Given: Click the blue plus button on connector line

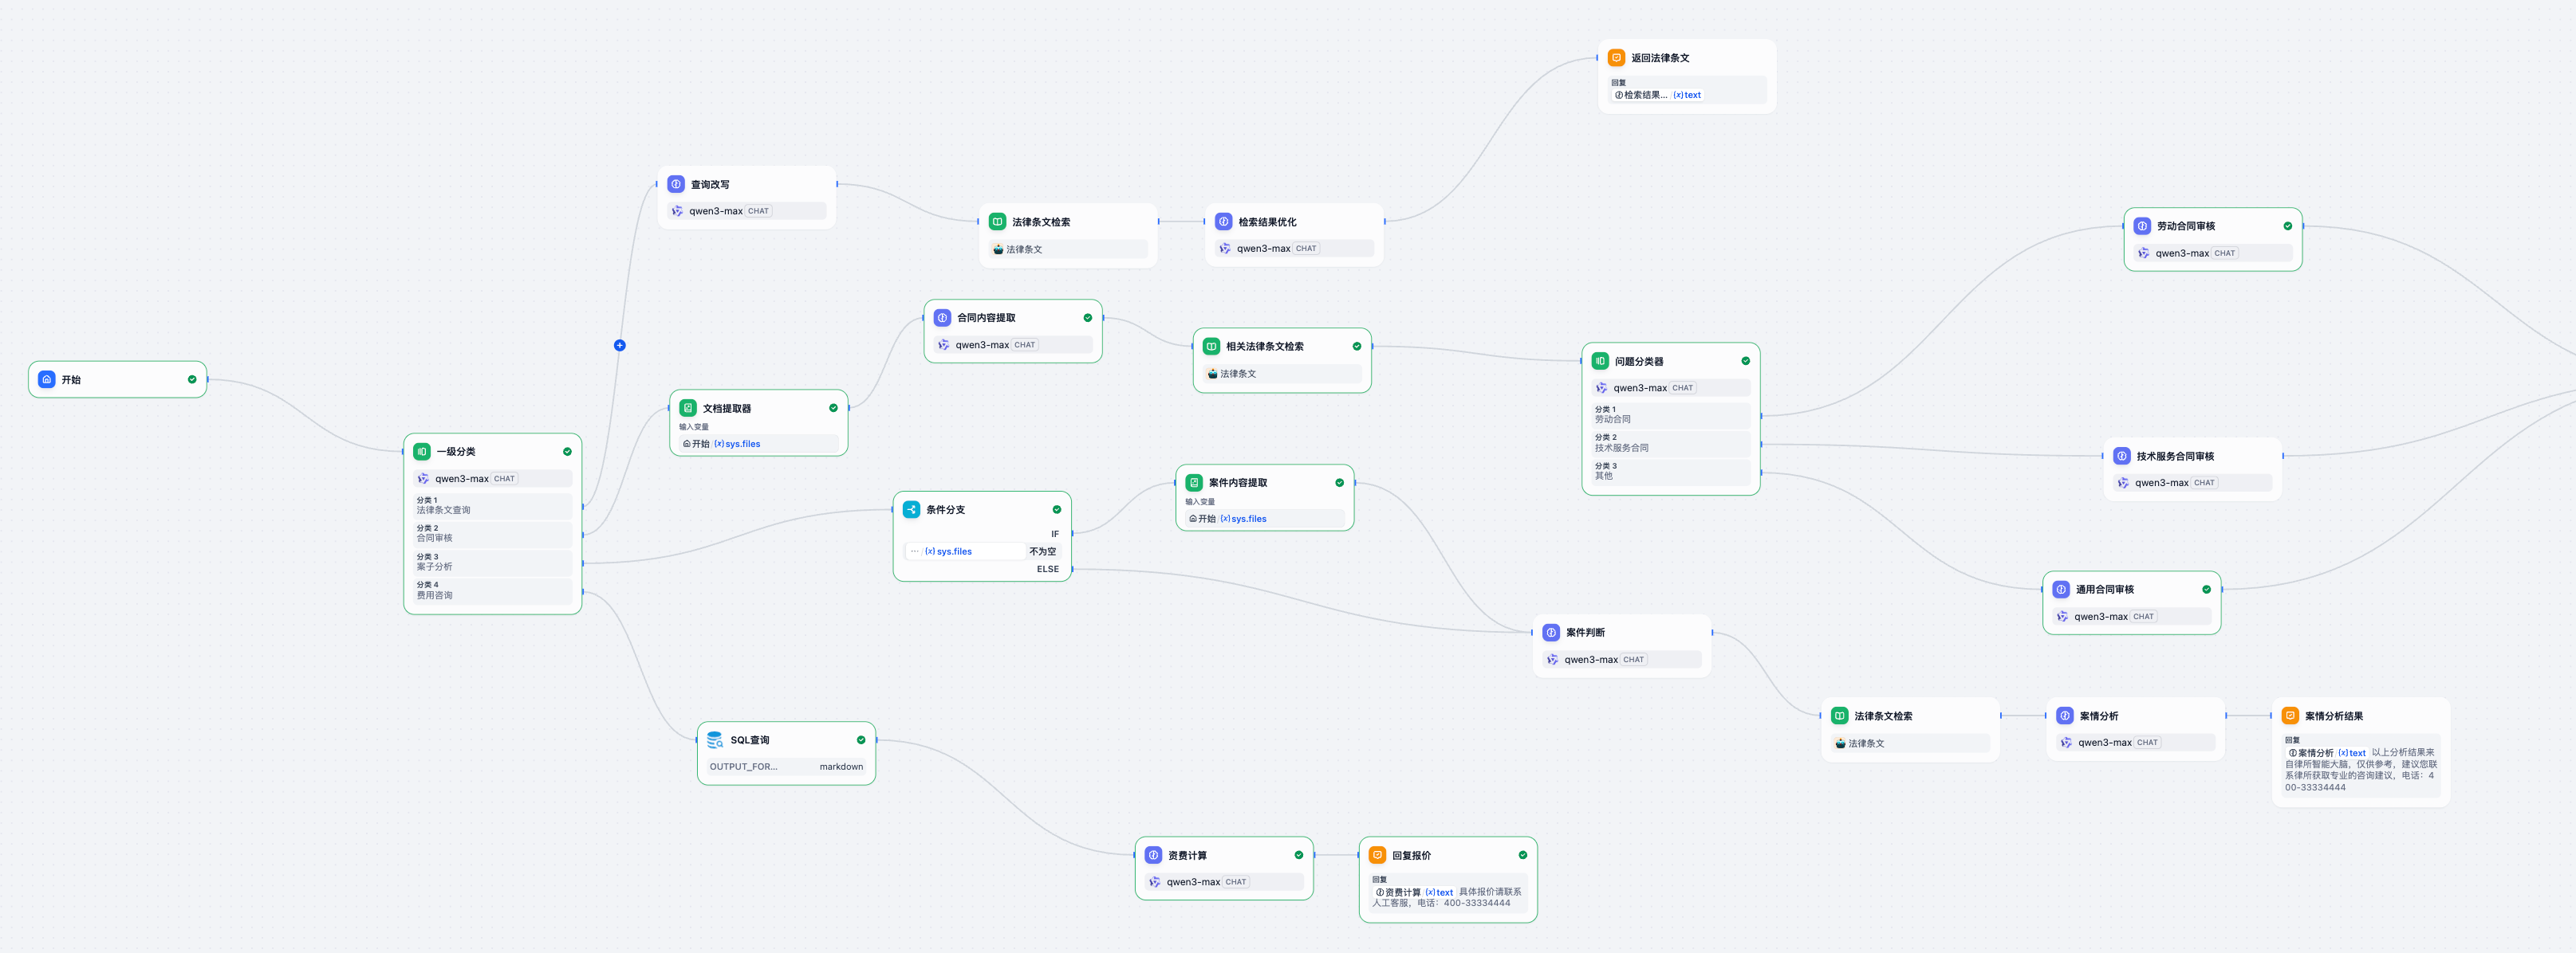Looking at the screenshot, I should tap(619, 346).
